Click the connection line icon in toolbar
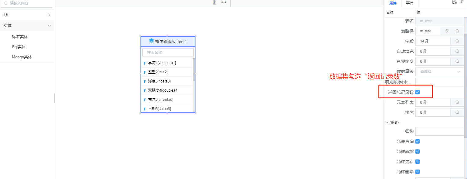Viewport: 467px width, 179px height. (224, 2)
